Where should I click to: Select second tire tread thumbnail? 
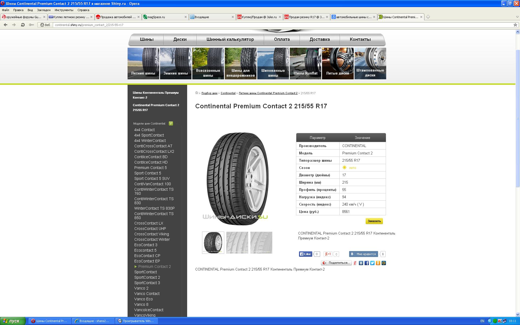point(237,243)
